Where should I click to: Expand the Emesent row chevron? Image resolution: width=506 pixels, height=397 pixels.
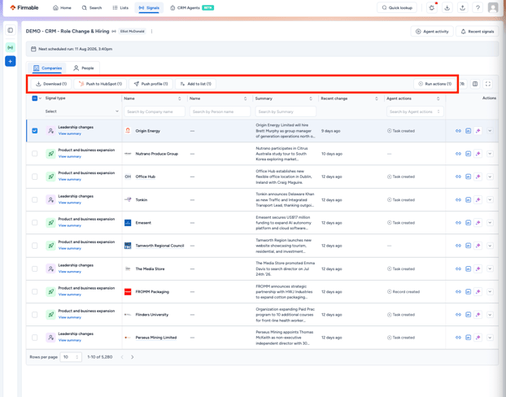490,223
